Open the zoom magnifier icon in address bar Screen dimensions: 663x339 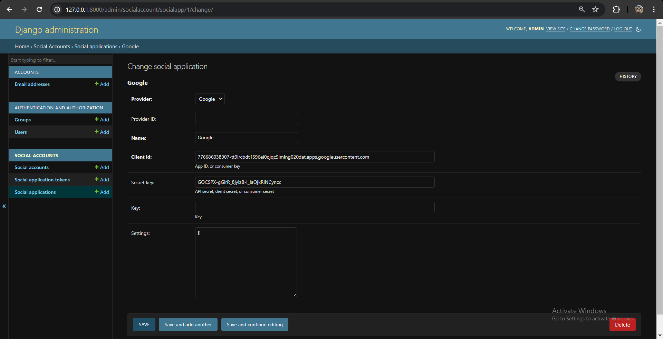(x=582, y=9)
